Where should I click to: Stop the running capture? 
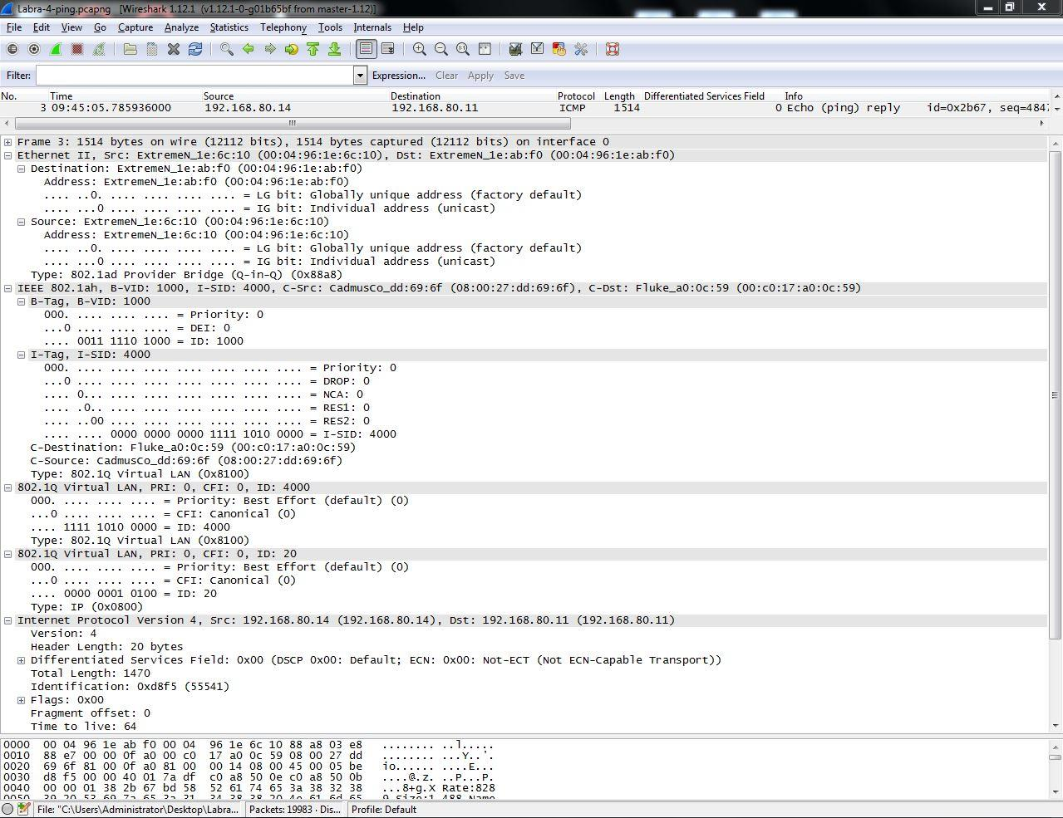77,49
